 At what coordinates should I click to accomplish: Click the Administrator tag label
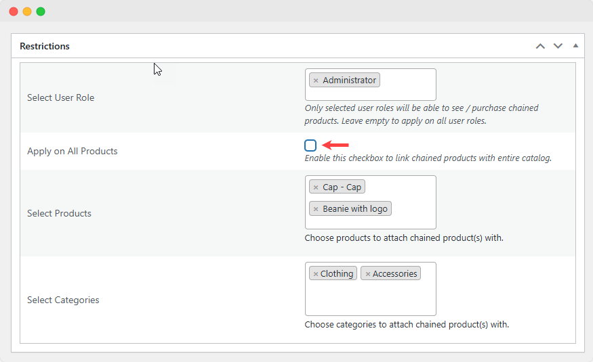[349, 81]
